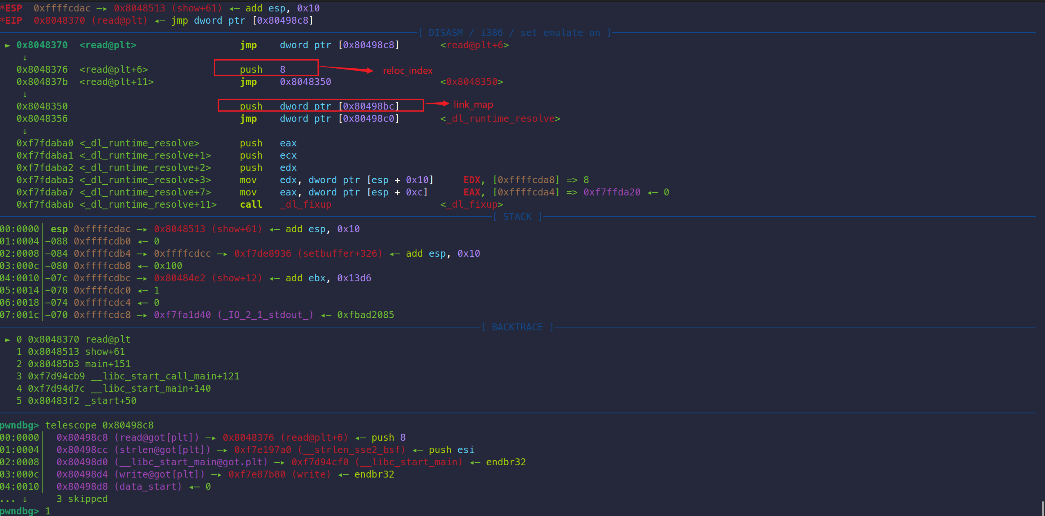Click the backtrace frame 0 arrow marker
This screenshot has height=516, width=1045.
(x=7, y=340)
